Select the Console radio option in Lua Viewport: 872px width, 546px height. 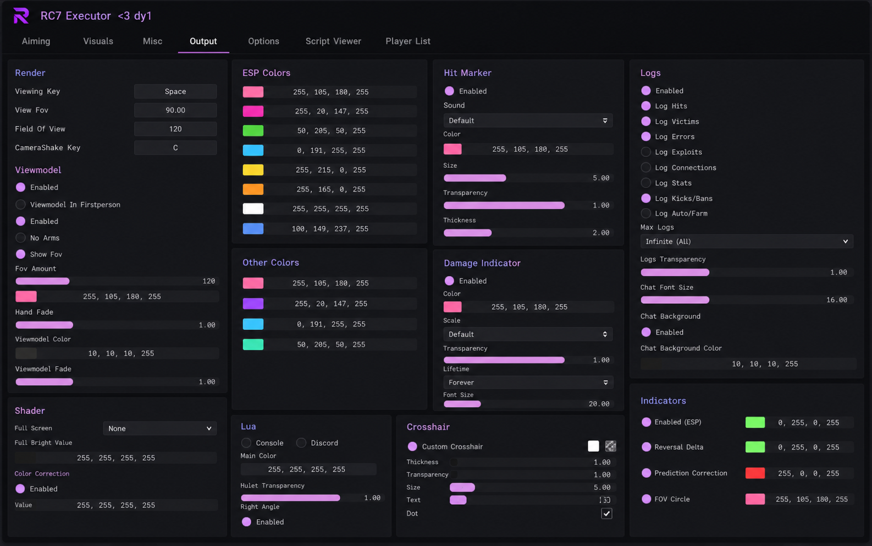click(x=246, y=443)
